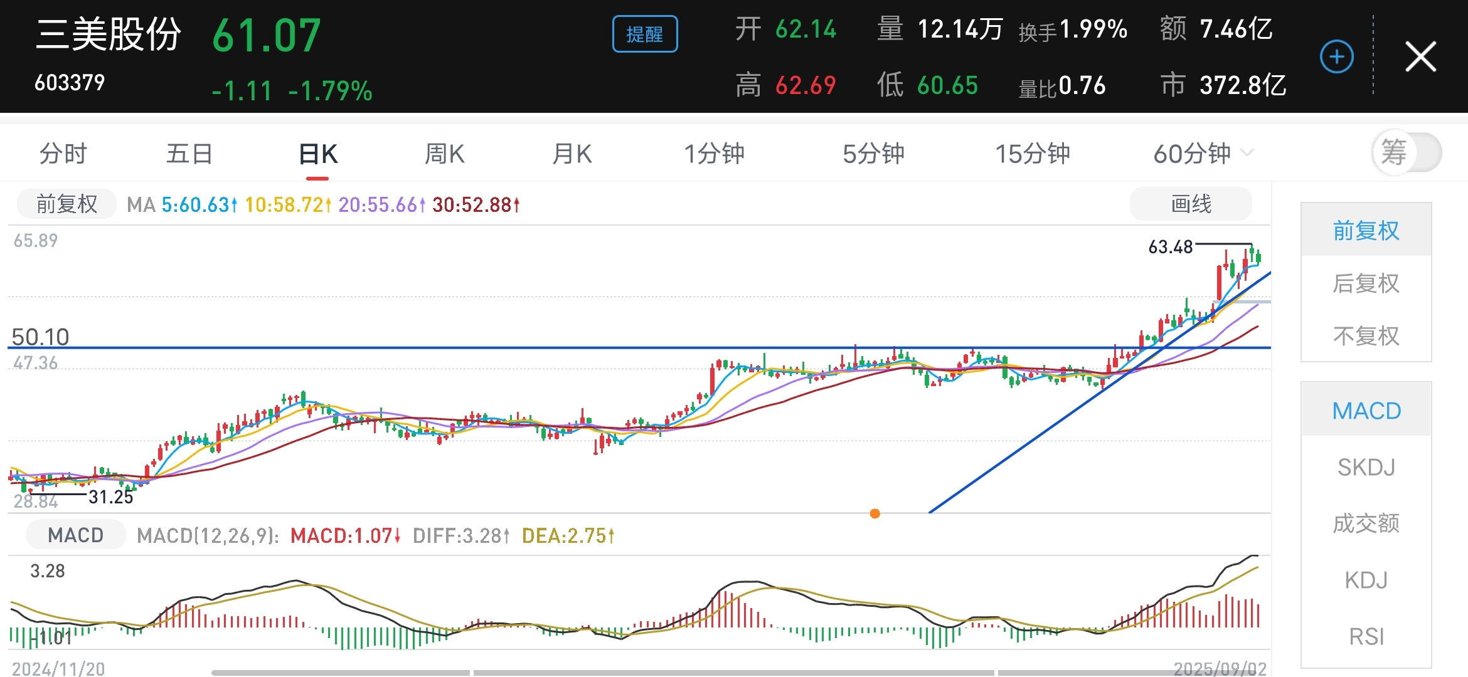Show the 15分钟 chart
Screen dimensions: 1468x677
click(x=1033, y=154)
